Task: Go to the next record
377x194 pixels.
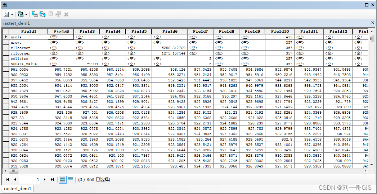Action: (x=45, y=179)
